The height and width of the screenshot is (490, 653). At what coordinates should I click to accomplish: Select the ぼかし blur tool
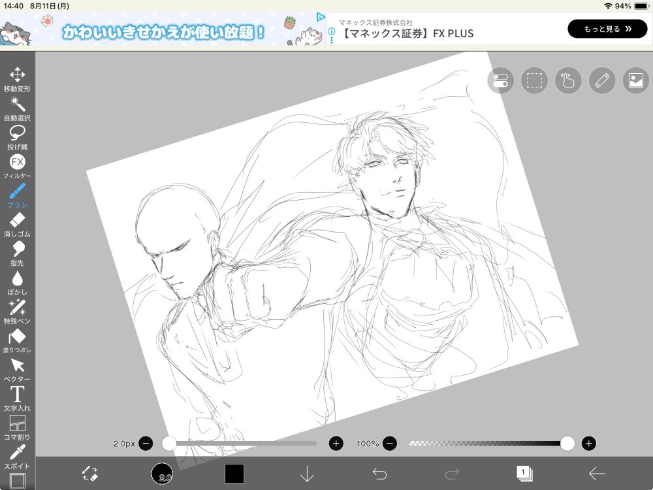tap(17, 283)
